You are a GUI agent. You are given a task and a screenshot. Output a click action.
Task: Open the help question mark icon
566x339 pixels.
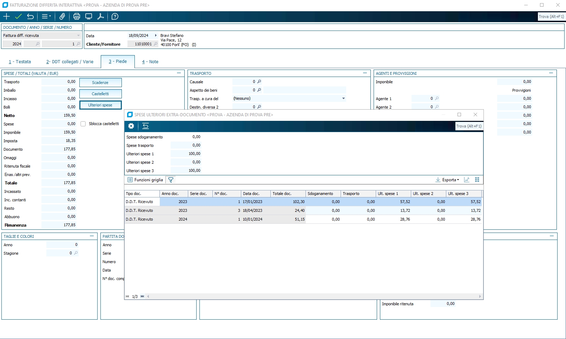coord(115,17)
